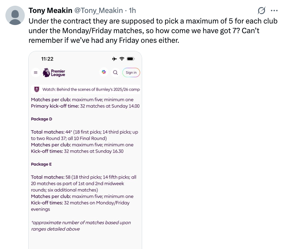Open the hamburger menu in Premier League header
Viewport: 286px width, 249px height.
click(36, 72)
